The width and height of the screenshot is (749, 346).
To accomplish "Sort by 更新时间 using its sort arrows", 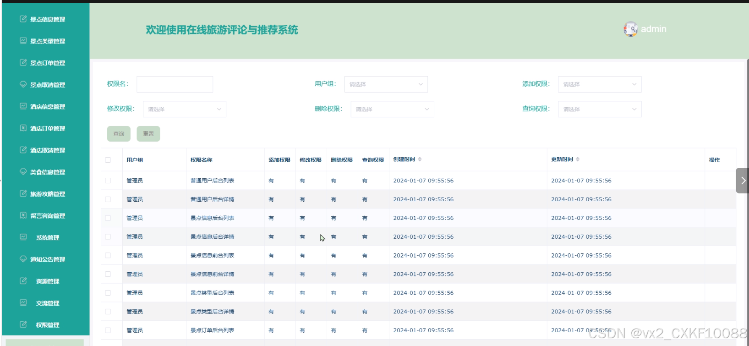I will pos(578,159).
